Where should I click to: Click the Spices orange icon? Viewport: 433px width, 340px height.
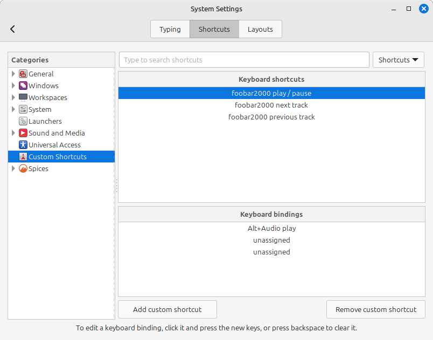point(23,168)
